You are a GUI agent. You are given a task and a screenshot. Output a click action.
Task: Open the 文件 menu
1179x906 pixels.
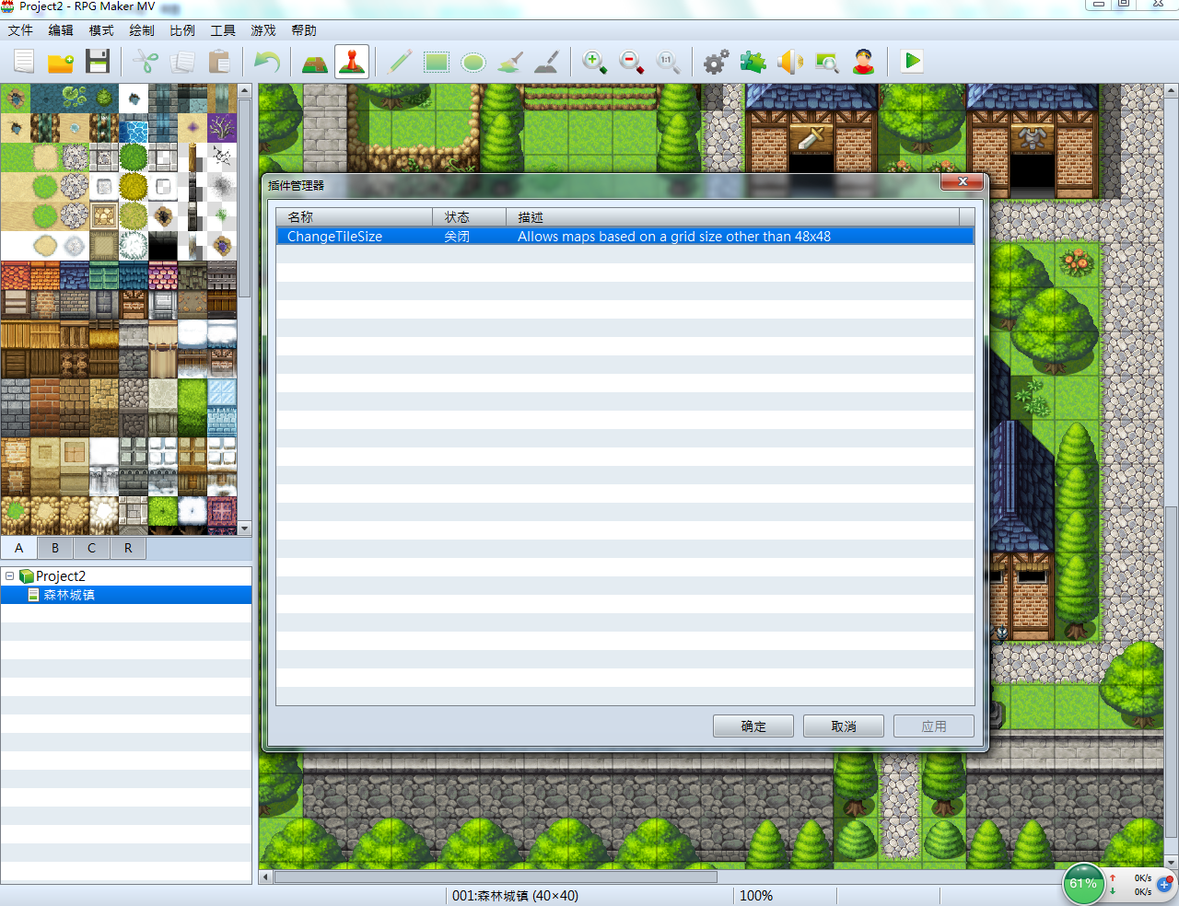coord(20,30)
